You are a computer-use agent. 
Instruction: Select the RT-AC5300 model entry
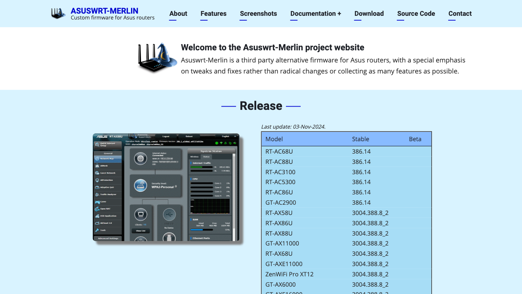[x=280, y=182]
